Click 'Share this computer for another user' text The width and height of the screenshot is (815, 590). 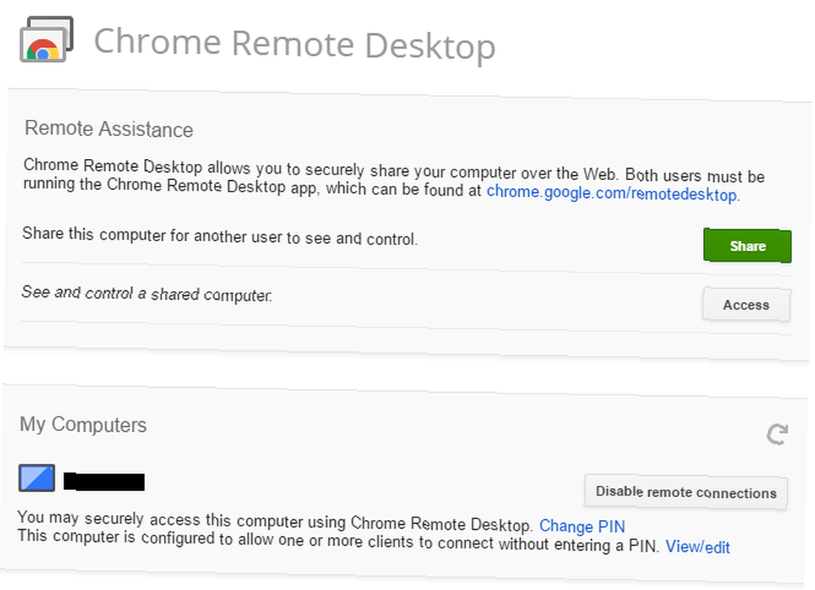[220, 236]
